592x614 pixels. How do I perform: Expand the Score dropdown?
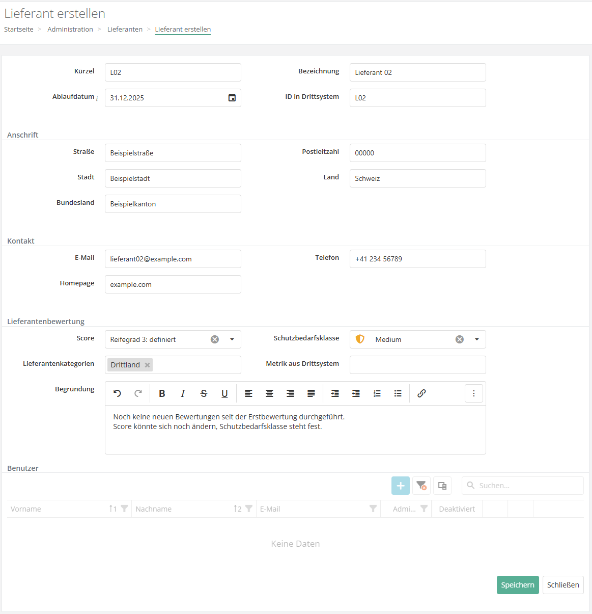click(232, 339)
